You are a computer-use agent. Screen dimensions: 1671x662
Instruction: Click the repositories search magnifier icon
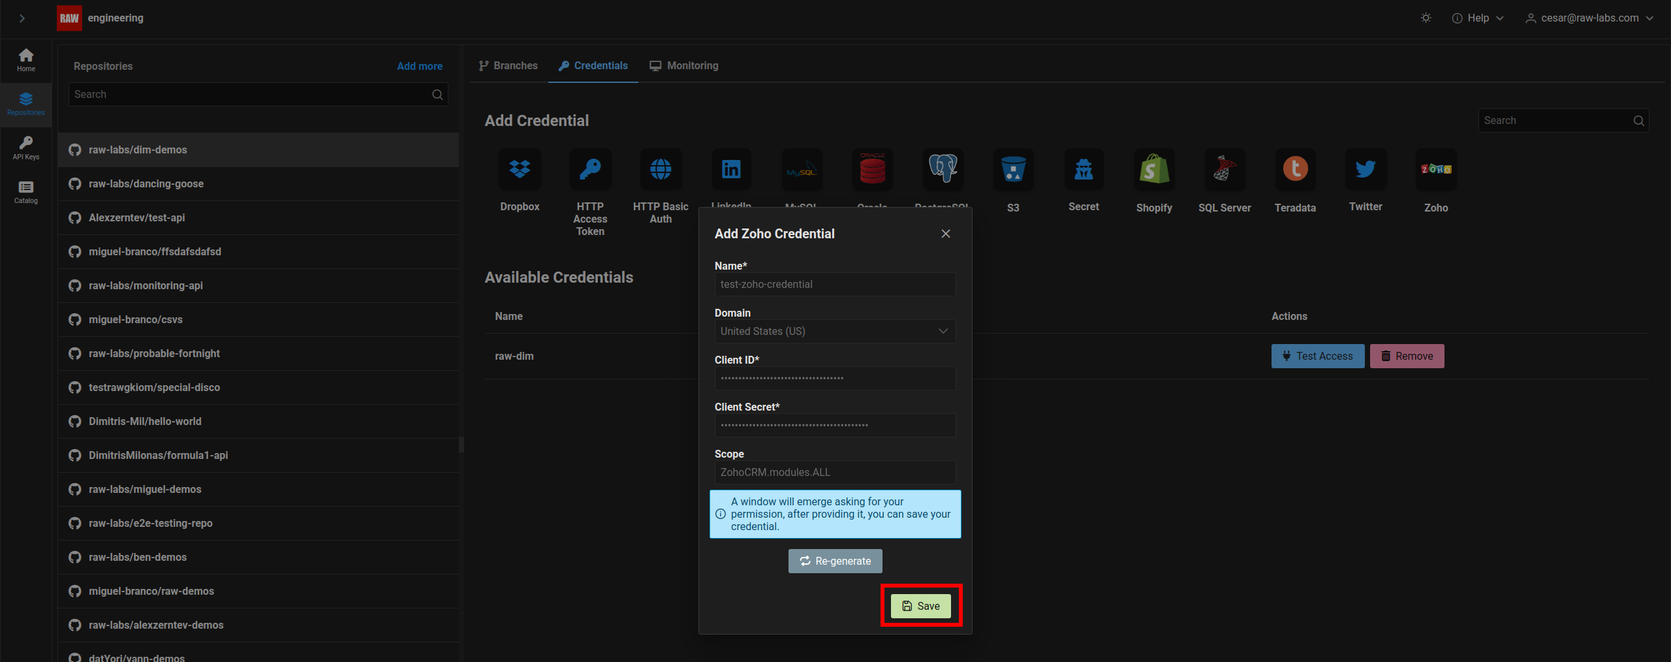(x=437, y=95)
